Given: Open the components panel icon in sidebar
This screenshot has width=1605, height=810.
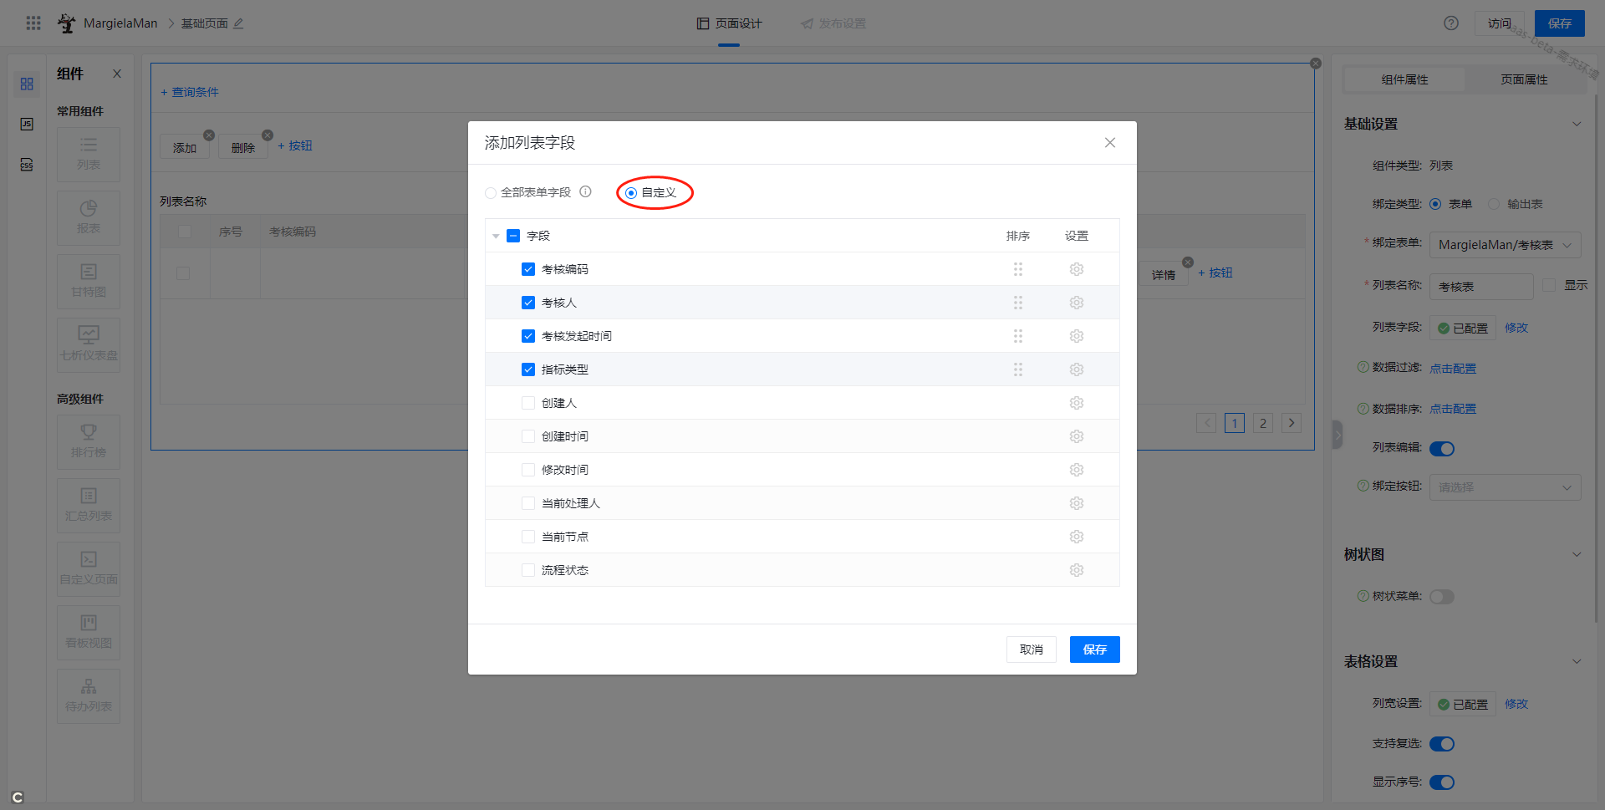Looking at the screenshot, I should tap(27, 84).
